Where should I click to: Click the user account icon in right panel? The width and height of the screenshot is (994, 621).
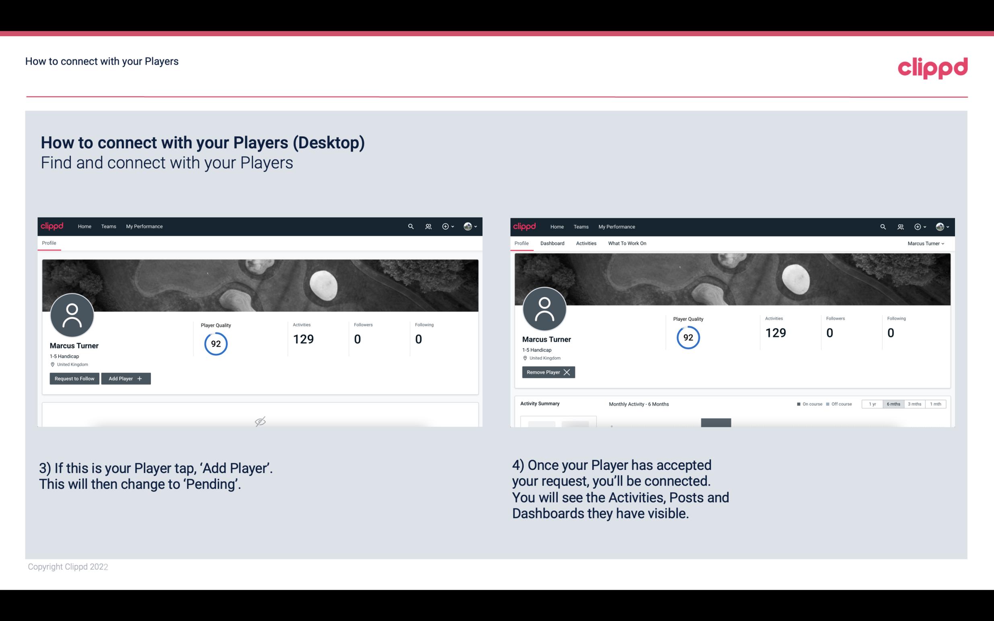click(x=941, y=226)
